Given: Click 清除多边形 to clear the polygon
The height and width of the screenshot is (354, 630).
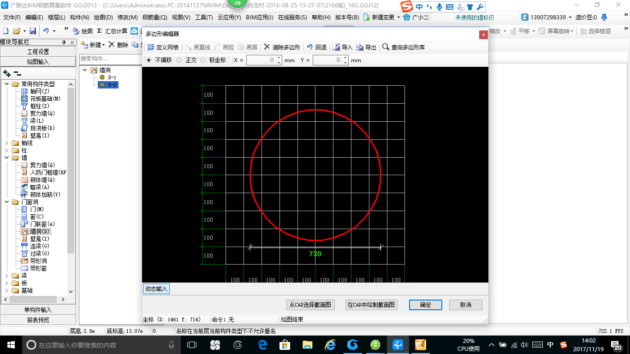Looking at the screenshot, I should 282,47.
